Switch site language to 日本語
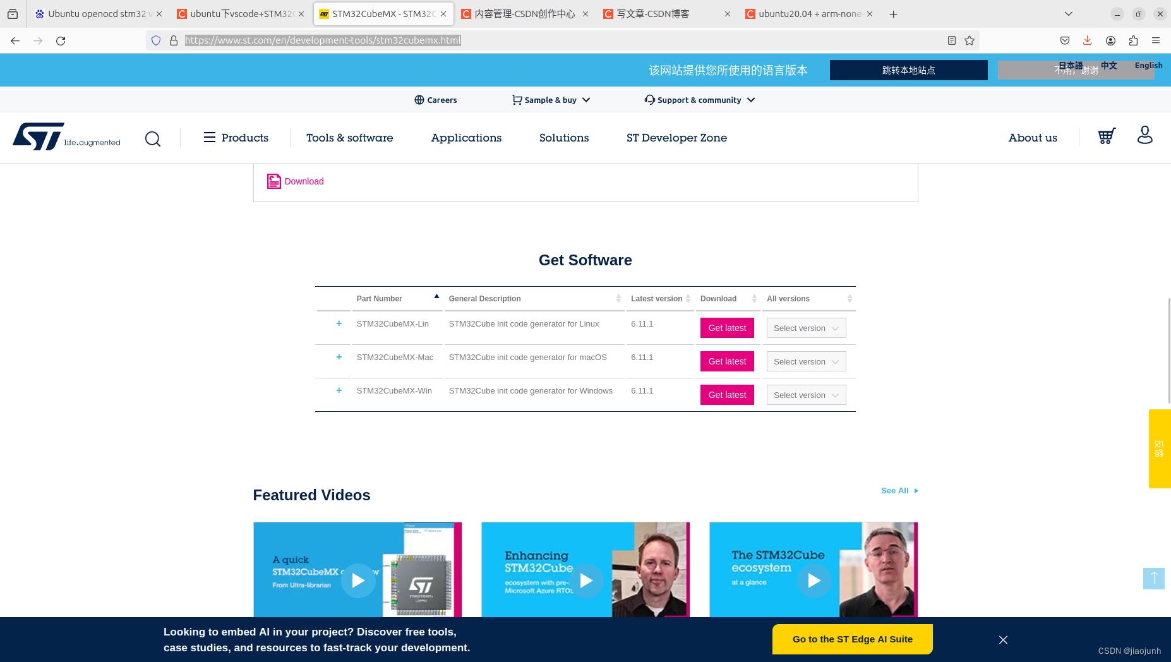 pyautogui.click(x=1071, y=65)
